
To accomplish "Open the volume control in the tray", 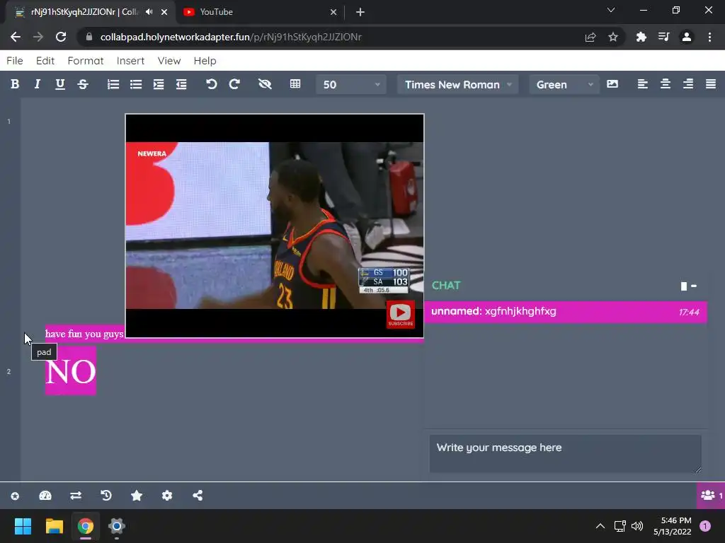I will point(637,526).
